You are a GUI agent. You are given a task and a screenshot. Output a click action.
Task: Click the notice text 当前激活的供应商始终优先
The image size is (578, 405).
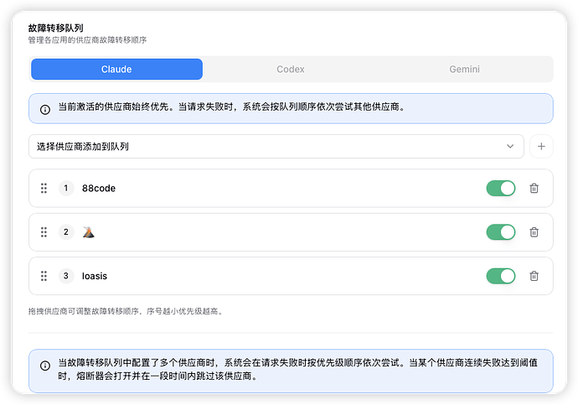(x=114, y=107)
